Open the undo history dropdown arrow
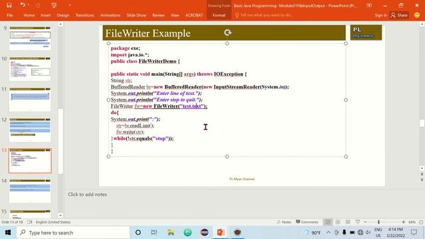The image size is (425, 239). [29, 5]
